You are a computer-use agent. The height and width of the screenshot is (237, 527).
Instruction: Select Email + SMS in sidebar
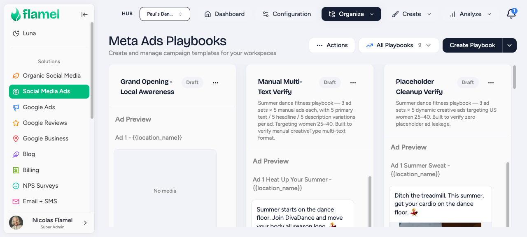pyautogui.click(x=49, y=202)
